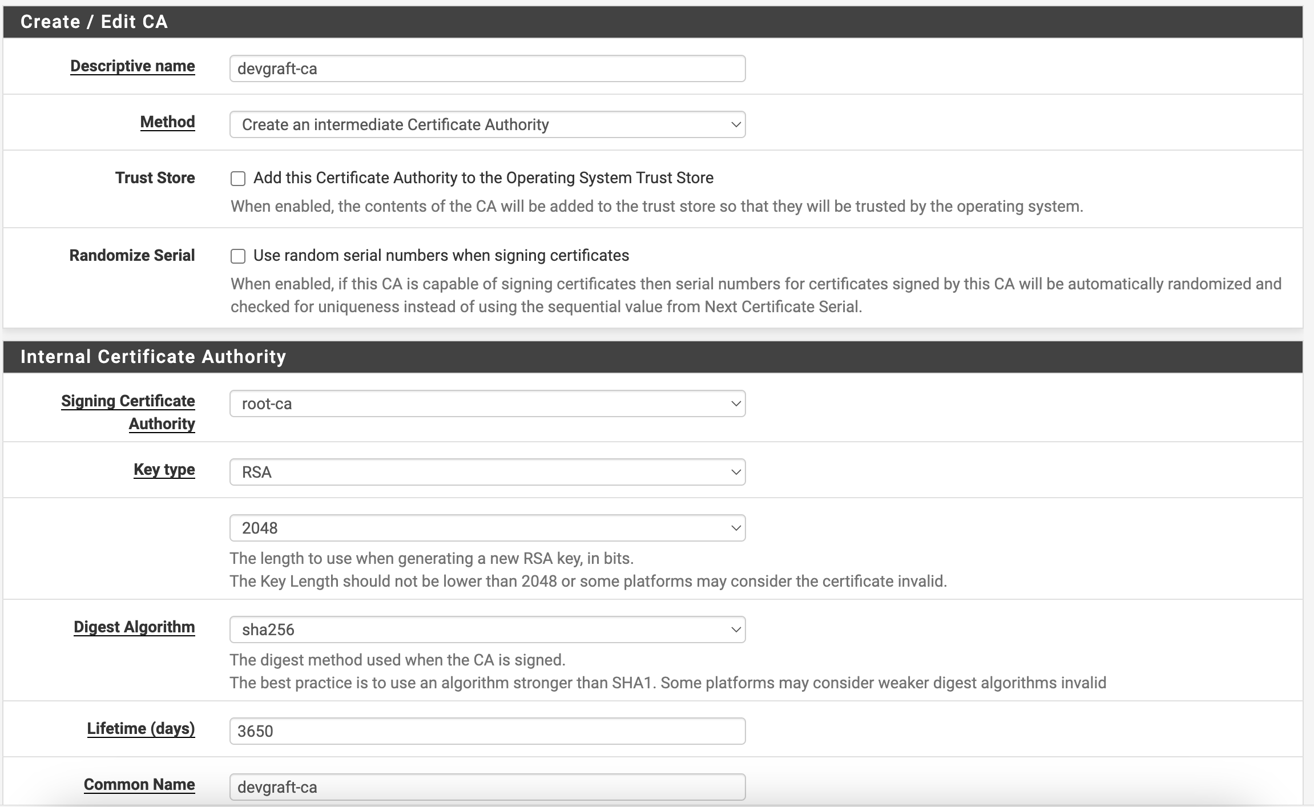1314x807 pixels.
Task: Click the Digest Algorithm label link
Action: 134,627
